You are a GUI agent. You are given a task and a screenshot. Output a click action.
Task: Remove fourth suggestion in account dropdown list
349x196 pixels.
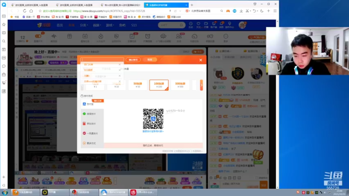click(x=120, y=81)
